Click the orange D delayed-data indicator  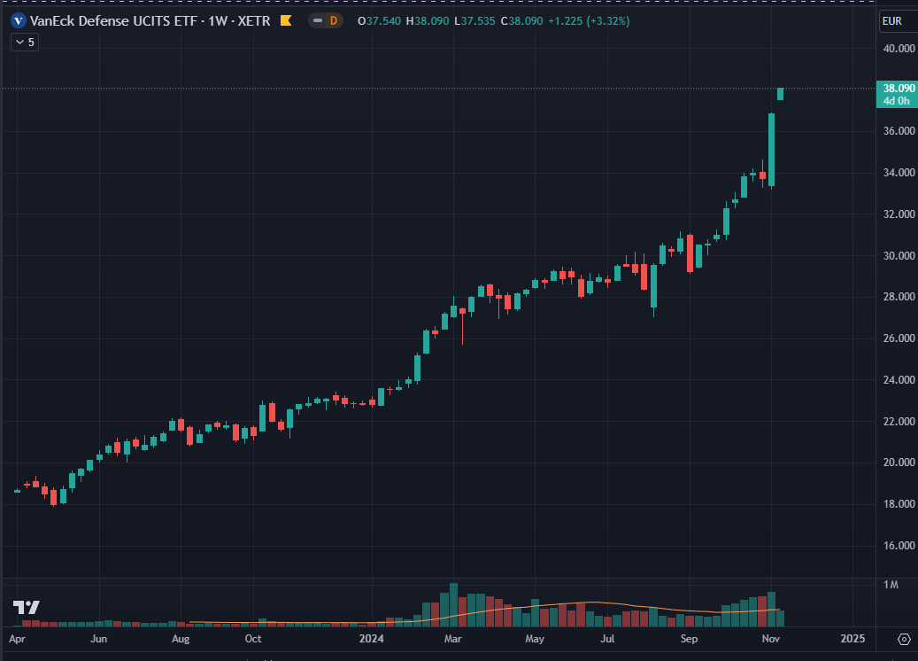point(333,21)
